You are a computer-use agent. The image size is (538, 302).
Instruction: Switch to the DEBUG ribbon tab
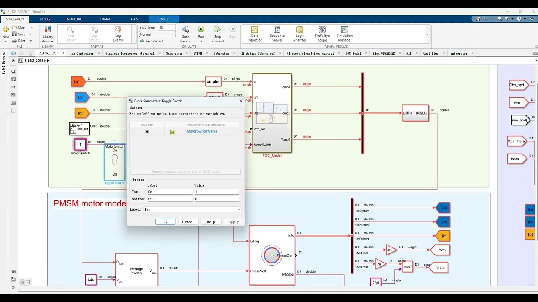pyautogui.click(x=45, y=19)
